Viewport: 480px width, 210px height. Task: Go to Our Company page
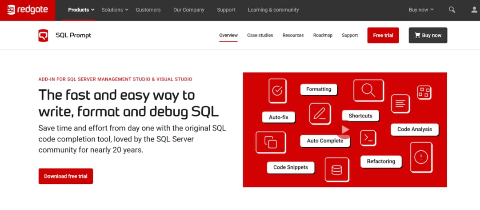point(188,10)
